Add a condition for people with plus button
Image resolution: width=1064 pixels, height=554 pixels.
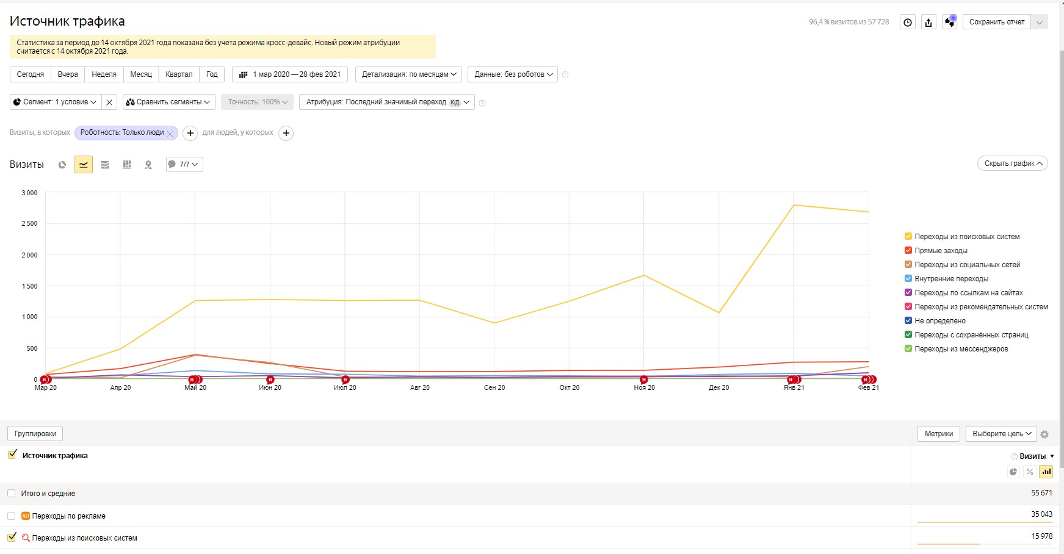(x=286, y=133)
